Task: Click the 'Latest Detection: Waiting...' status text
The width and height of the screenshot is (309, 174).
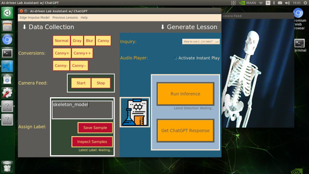Action: pyautogui.click(x=194, y=108)
